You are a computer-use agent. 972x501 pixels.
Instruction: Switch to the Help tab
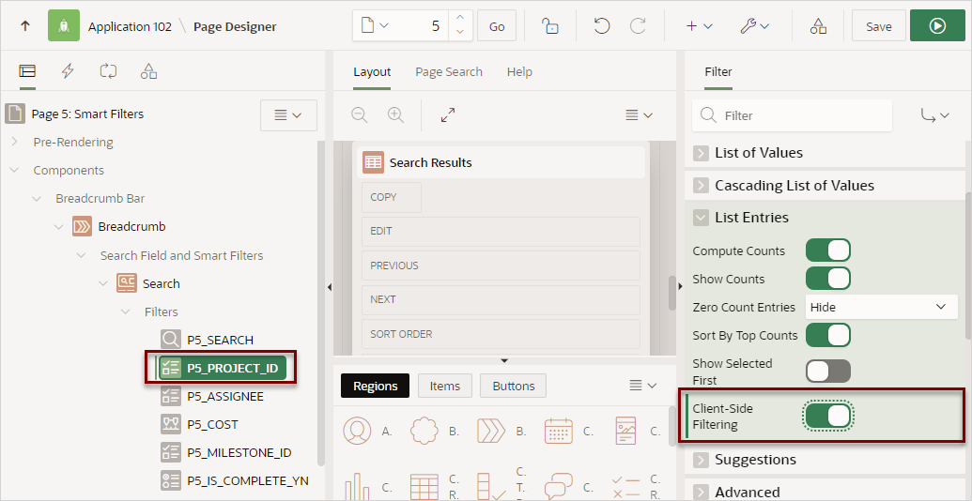tap(519, 72)
